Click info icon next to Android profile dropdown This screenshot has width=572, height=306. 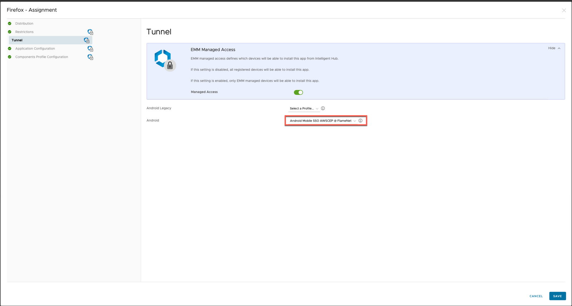360,121
